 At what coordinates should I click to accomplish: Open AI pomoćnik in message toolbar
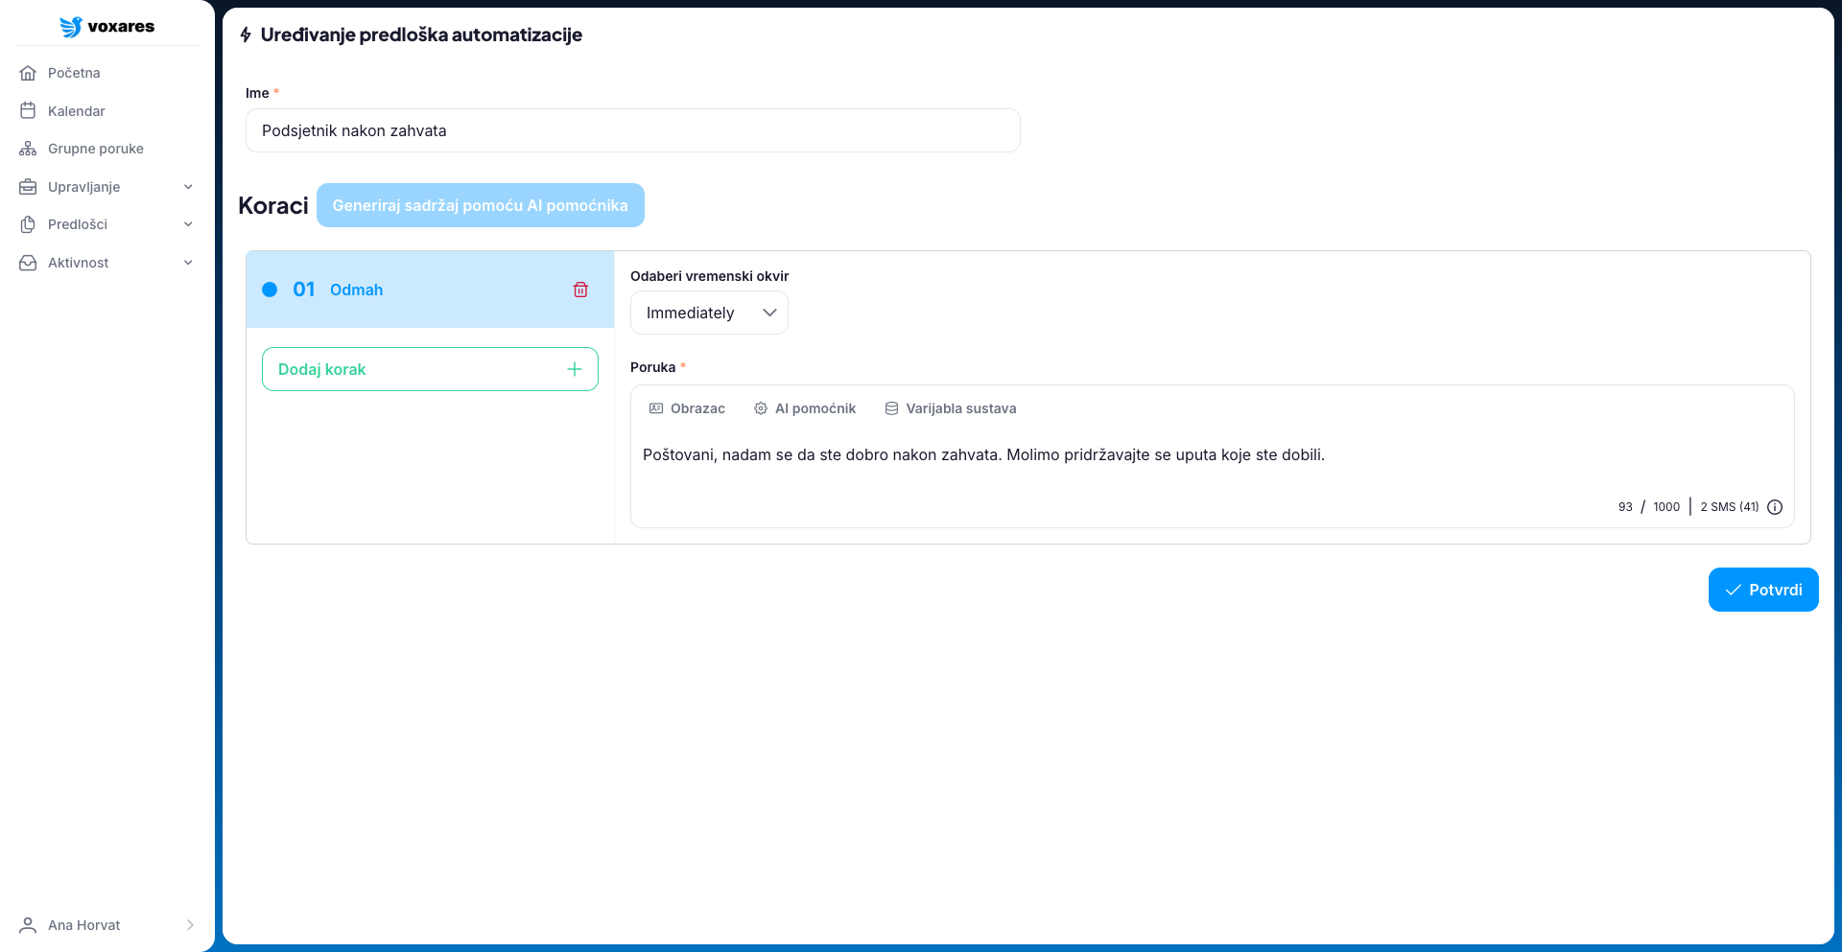pos(805,408)
